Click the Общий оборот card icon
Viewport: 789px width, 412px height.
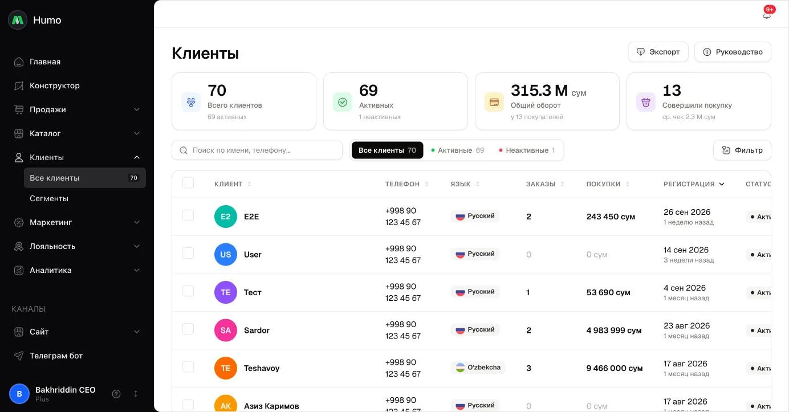coord(494,102)
